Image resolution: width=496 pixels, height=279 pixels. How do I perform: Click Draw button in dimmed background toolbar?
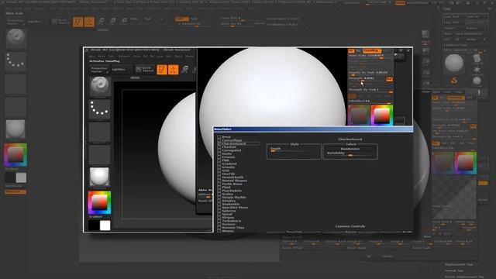pos(90,22)
